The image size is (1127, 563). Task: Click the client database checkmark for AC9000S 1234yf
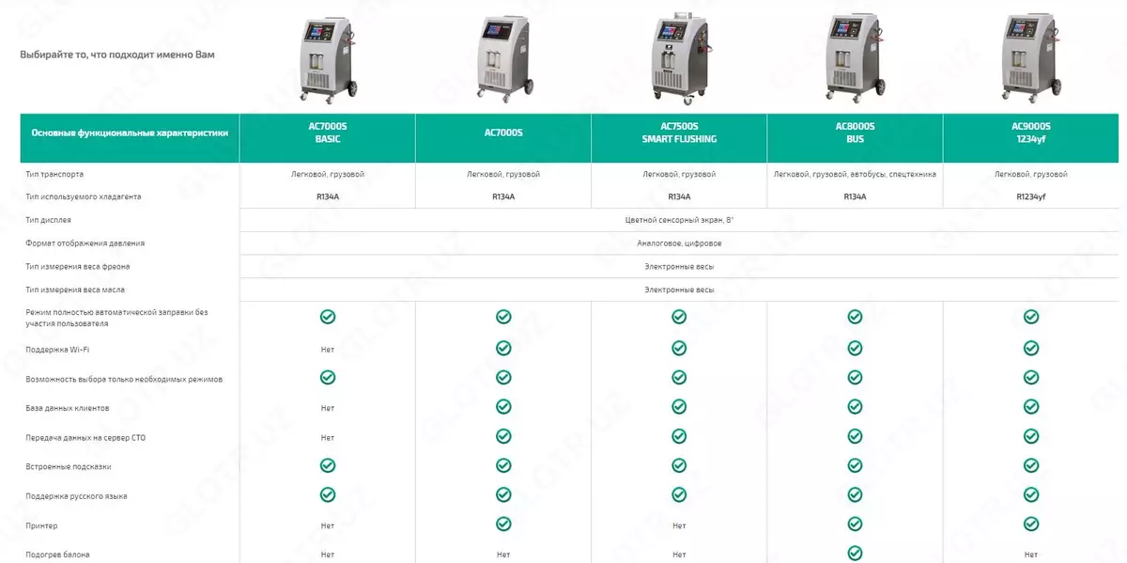tap(1031, 407)
